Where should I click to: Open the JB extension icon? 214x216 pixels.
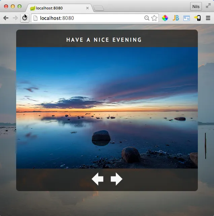(x=176, y=18)
